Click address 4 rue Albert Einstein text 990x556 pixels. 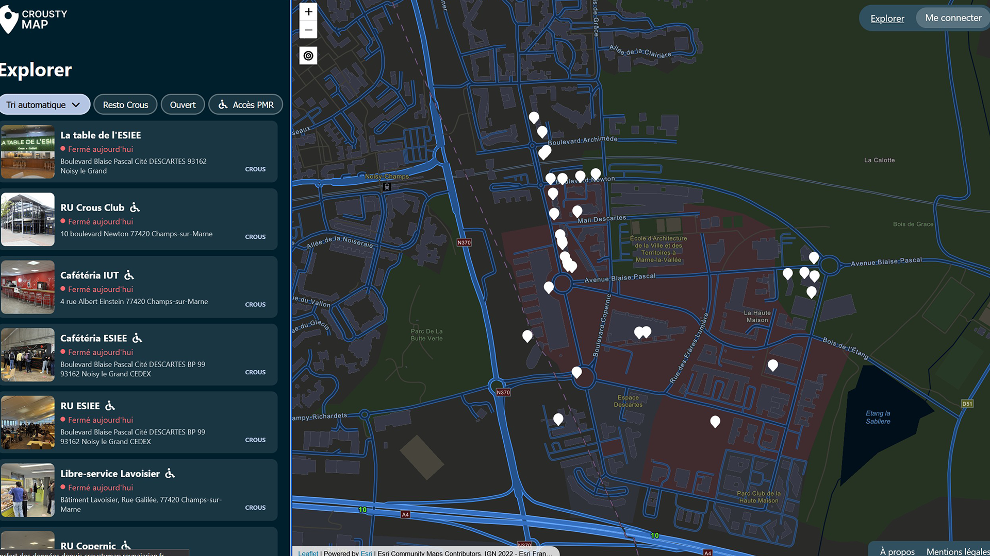134,302
